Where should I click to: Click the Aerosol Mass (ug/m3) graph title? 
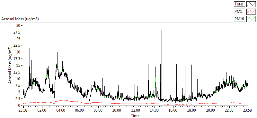(x=20, y=19)
